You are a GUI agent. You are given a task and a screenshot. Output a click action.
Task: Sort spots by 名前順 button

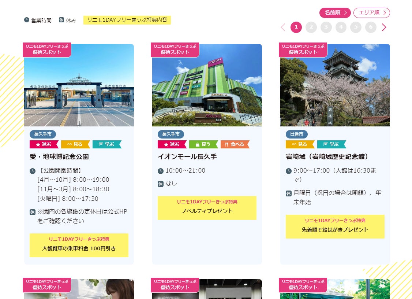click(x=335, y=12)
